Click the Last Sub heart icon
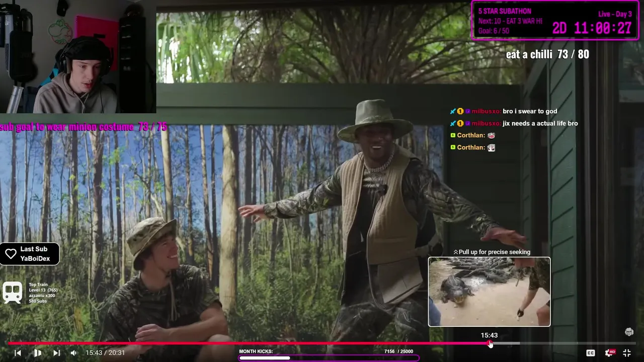This screenshot has width=644, height=362. point(11,254)
